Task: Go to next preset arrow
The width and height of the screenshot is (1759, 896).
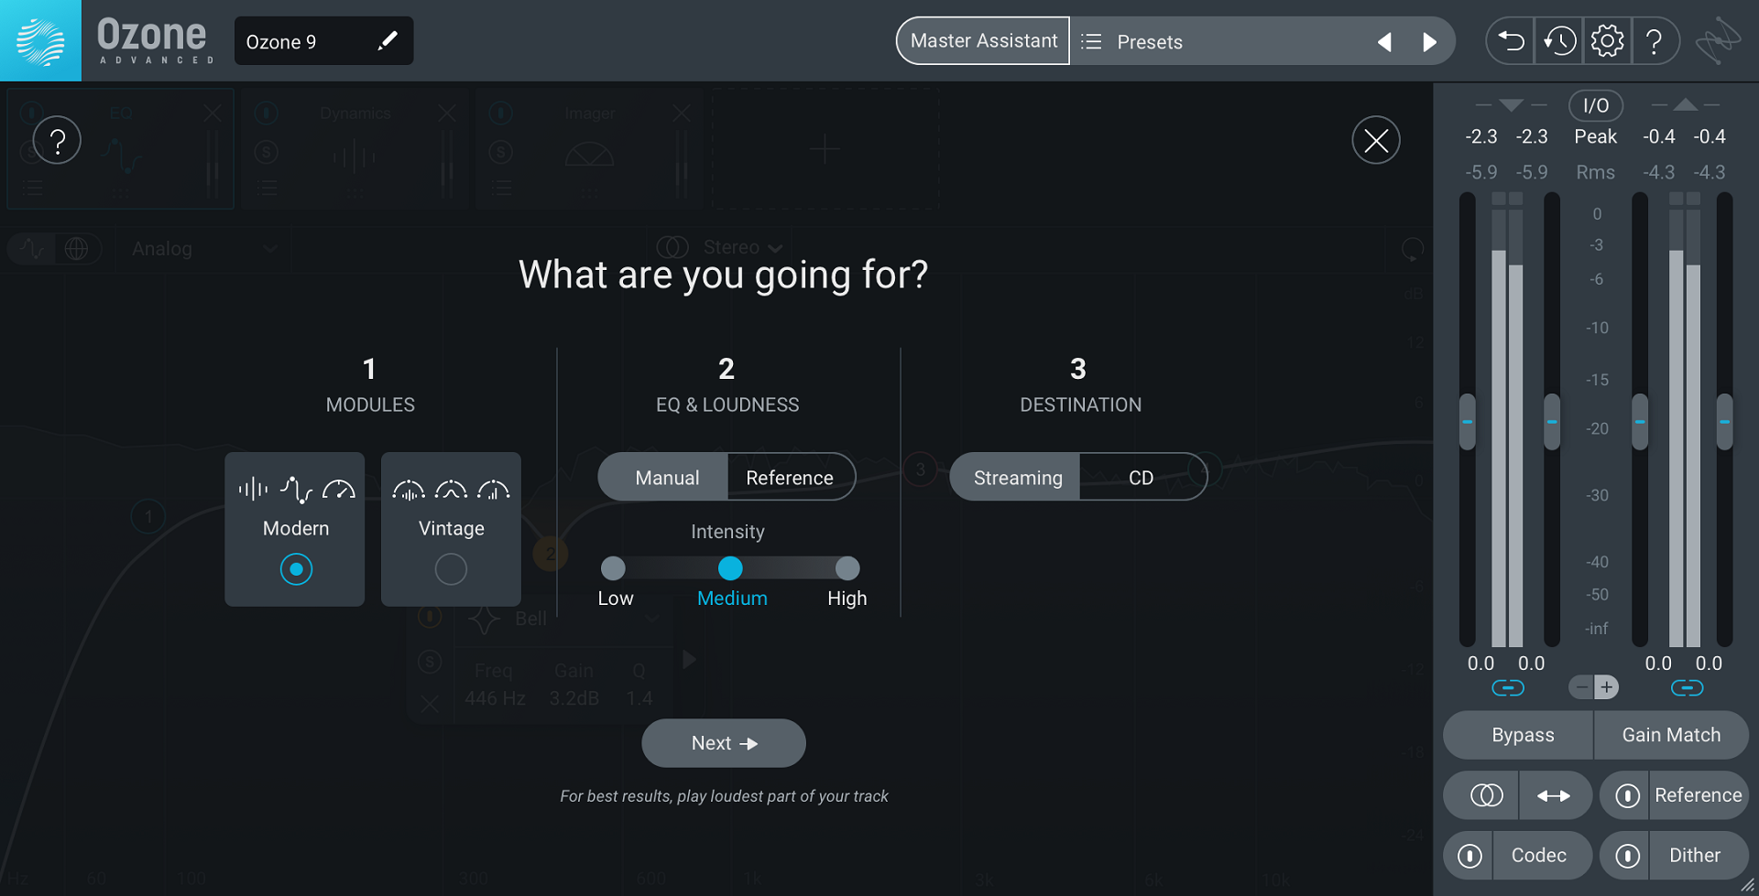Action: click(1429, 42)
